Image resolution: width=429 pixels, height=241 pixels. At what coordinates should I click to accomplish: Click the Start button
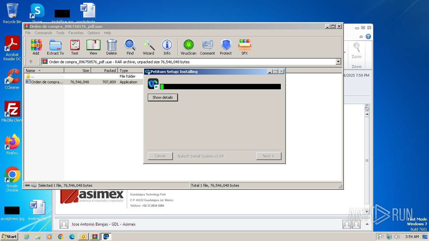click(9, 237)
